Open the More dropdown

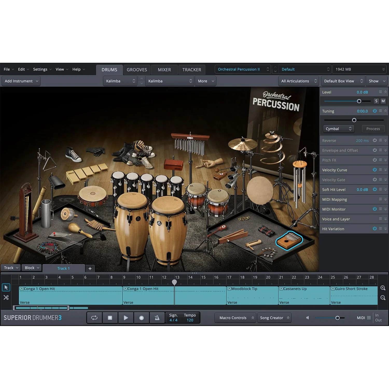click(x=206, y=81)
